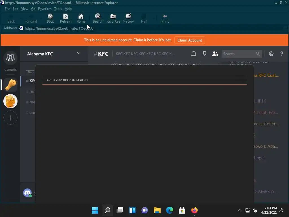Viewport: 289px width, 217px height.
Task: Open the clock showing 7:03 PM
Action: pos(269,210)
